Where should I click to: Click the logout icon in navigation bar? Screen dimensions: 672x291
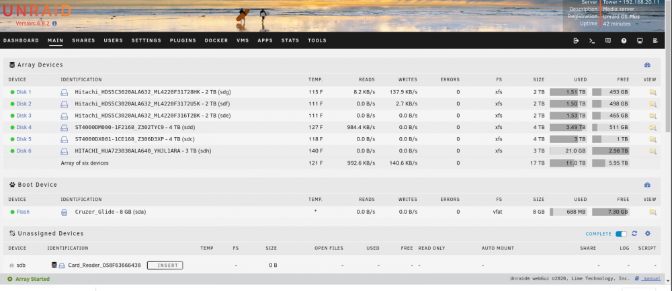[576, 41]
